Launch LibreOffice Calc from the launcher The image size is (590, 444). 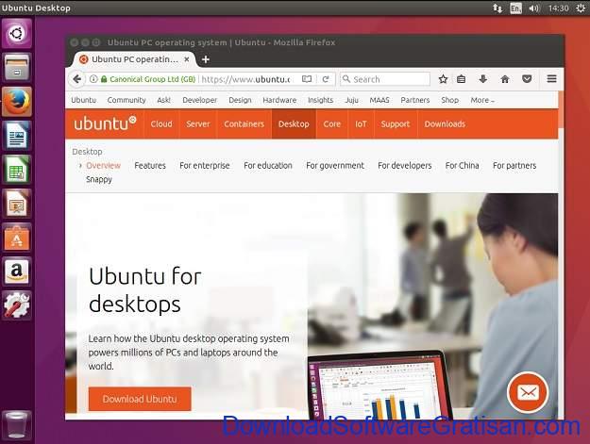pos(17,170)
